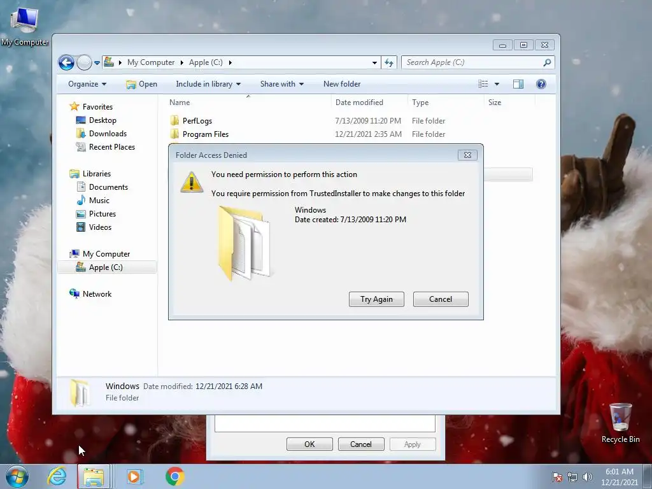This screenshot has height=489, width=652.
Task: Click Windows Explorer taskbar button
Action: point(94,476)
